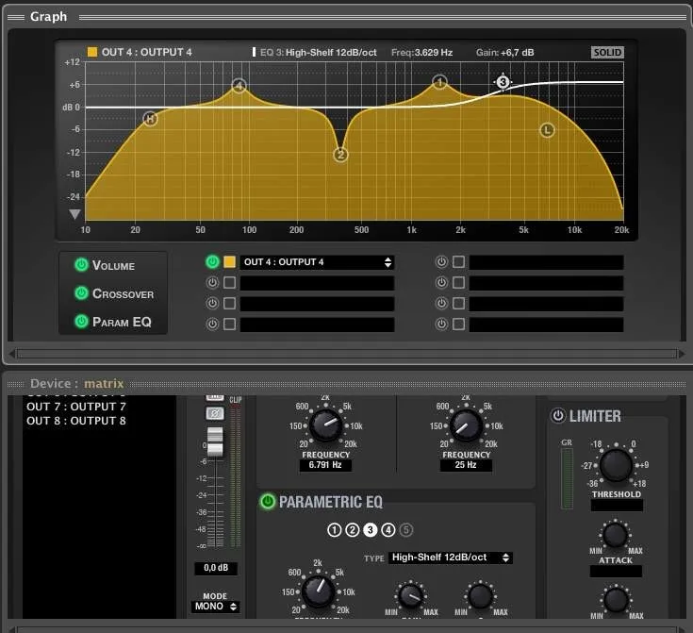Turn off the Parametric EQ section

pyautogui.click(x=268, y=502)
